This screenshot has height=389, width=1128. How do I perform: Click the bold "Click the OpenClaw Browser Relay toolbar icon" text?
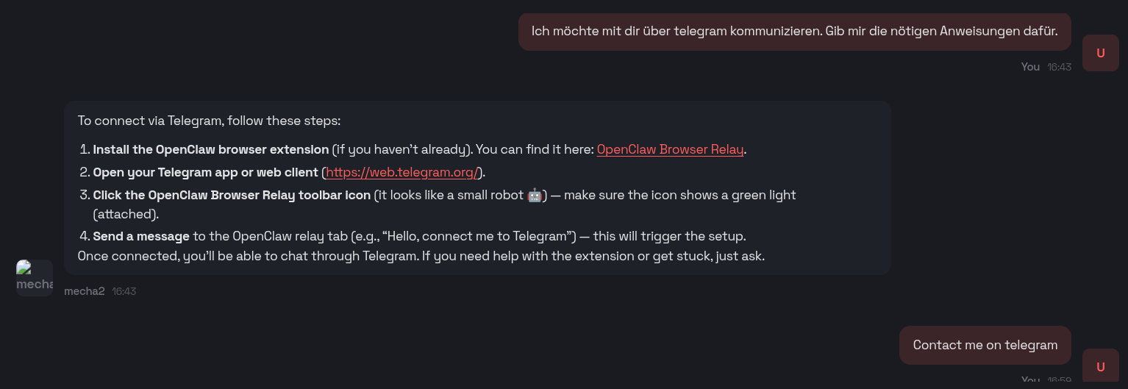tap(232, 196)
